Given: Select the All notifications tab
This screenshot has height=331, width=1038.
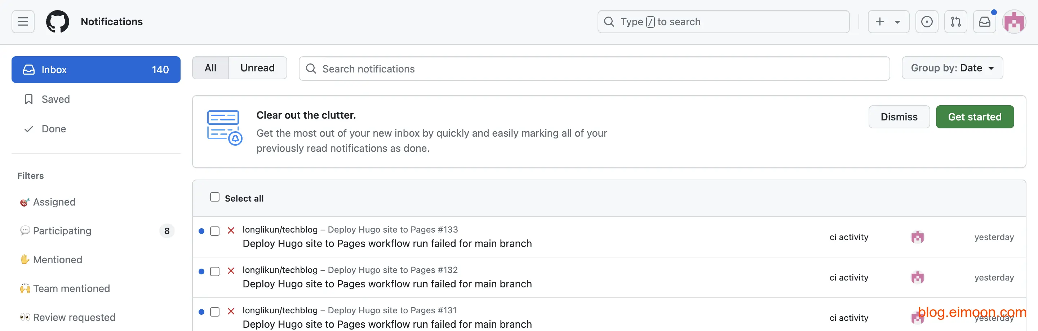Looking at the screenshot, I should click(210, 68).
